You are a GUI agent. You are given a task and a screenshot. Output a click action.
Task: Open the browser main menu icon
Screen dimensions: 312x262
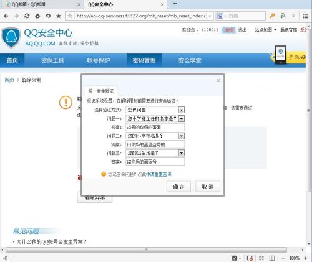click(305, 16)
